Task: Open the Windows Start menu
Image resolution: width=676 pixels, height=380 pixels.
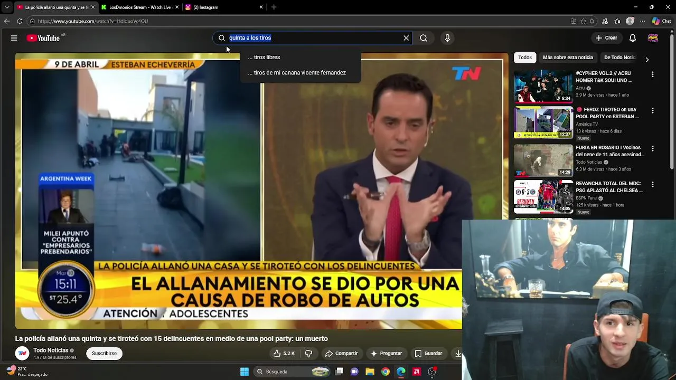Action: pos(245,372)
